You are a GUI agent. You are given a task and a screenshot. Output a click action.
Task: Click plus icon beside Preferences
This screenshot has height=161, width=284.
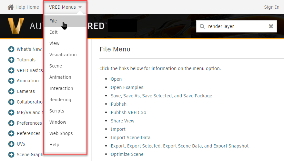(11, 123)
